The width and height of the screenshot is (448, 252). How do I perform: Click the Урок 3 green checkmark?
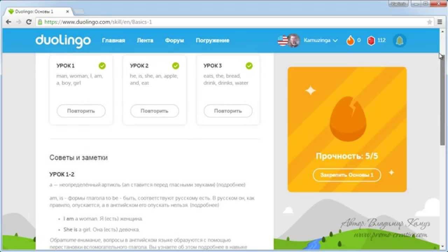[x=249, y=65]
